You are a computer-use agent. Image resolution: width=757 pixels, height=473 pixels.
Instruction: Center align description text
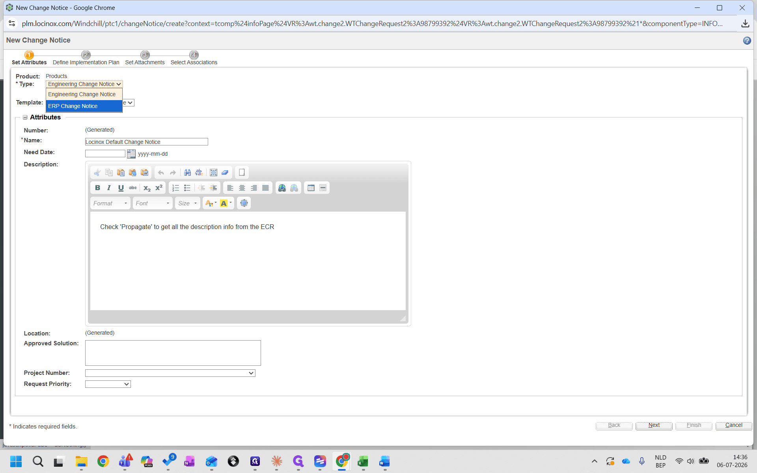tap(242, 188)
